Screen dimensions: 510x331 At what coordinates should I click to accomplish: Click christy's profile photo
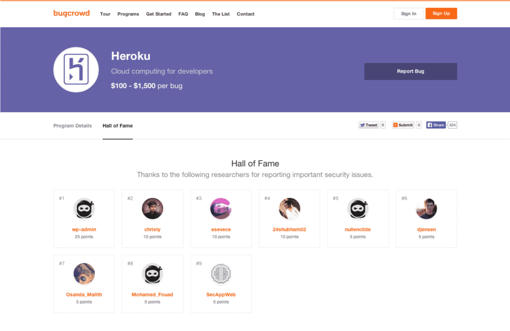click(152, 209)
